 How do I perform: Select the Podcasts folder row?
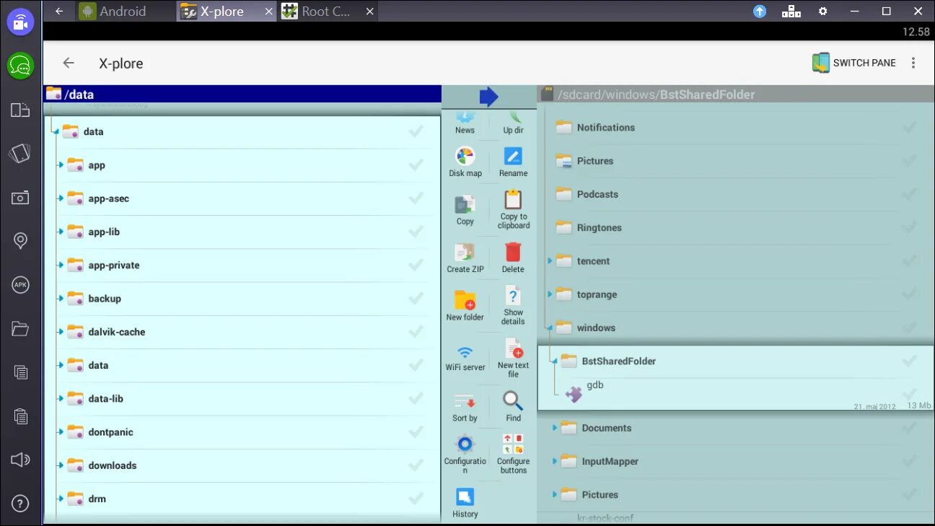(x=736, y=194)
